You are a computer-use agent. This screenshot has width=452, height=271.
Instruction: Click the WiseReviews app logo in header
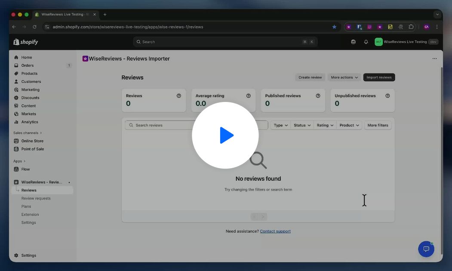click(85, 59)
